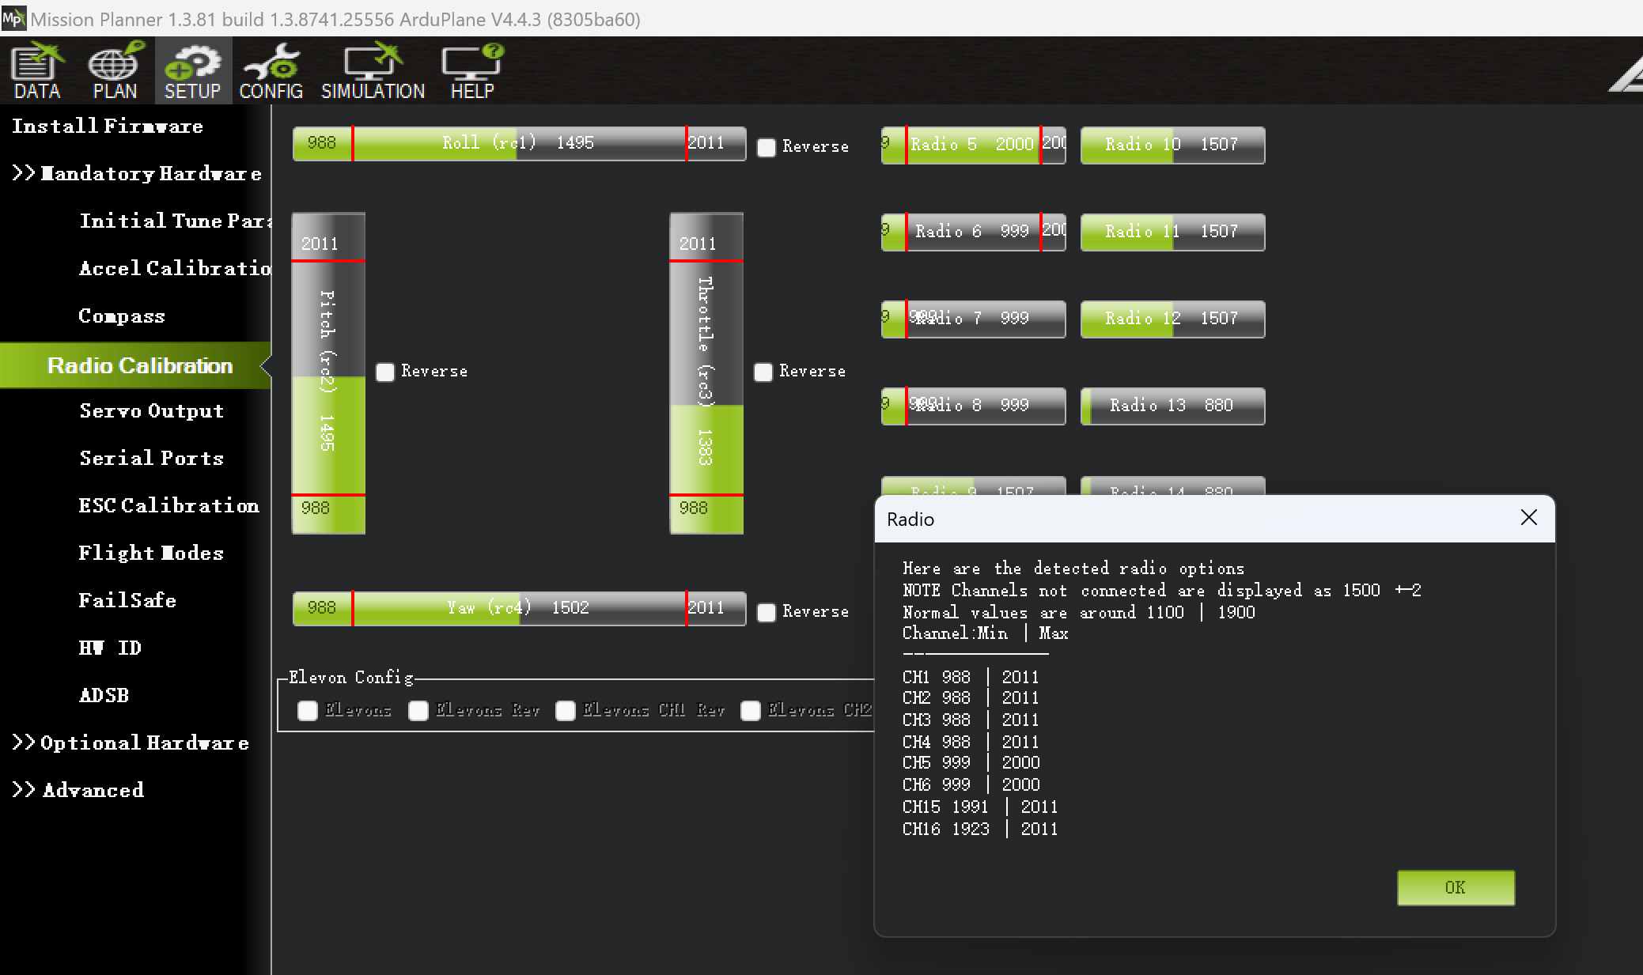
Task: Click the CH1 988 | 2011 line
Action: (x=971, y=677)
